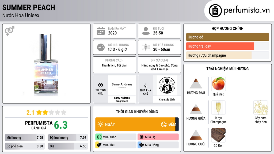
Task: Click the perfumista.vn site name
Action: click(x=247, y=10)
